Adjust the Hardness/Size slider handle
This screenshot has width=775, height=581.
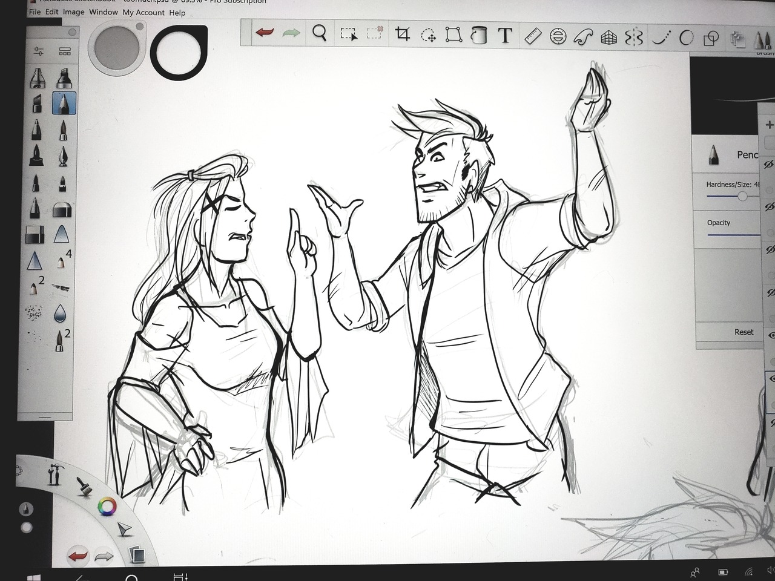[x=742, y=197]
